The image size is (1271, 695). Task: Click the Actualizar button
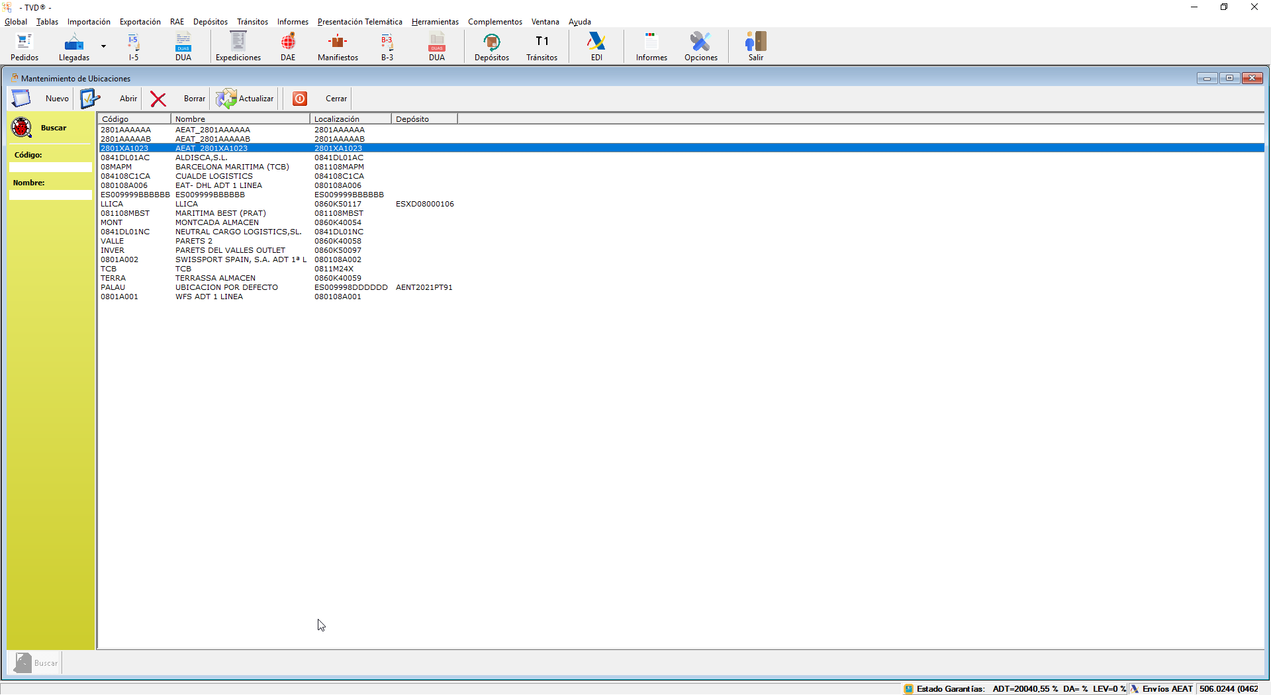[245, 99]
